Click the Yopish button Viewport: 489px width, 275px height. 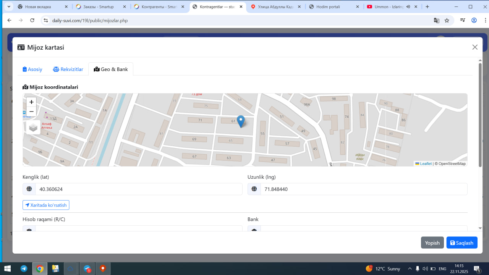432,243
